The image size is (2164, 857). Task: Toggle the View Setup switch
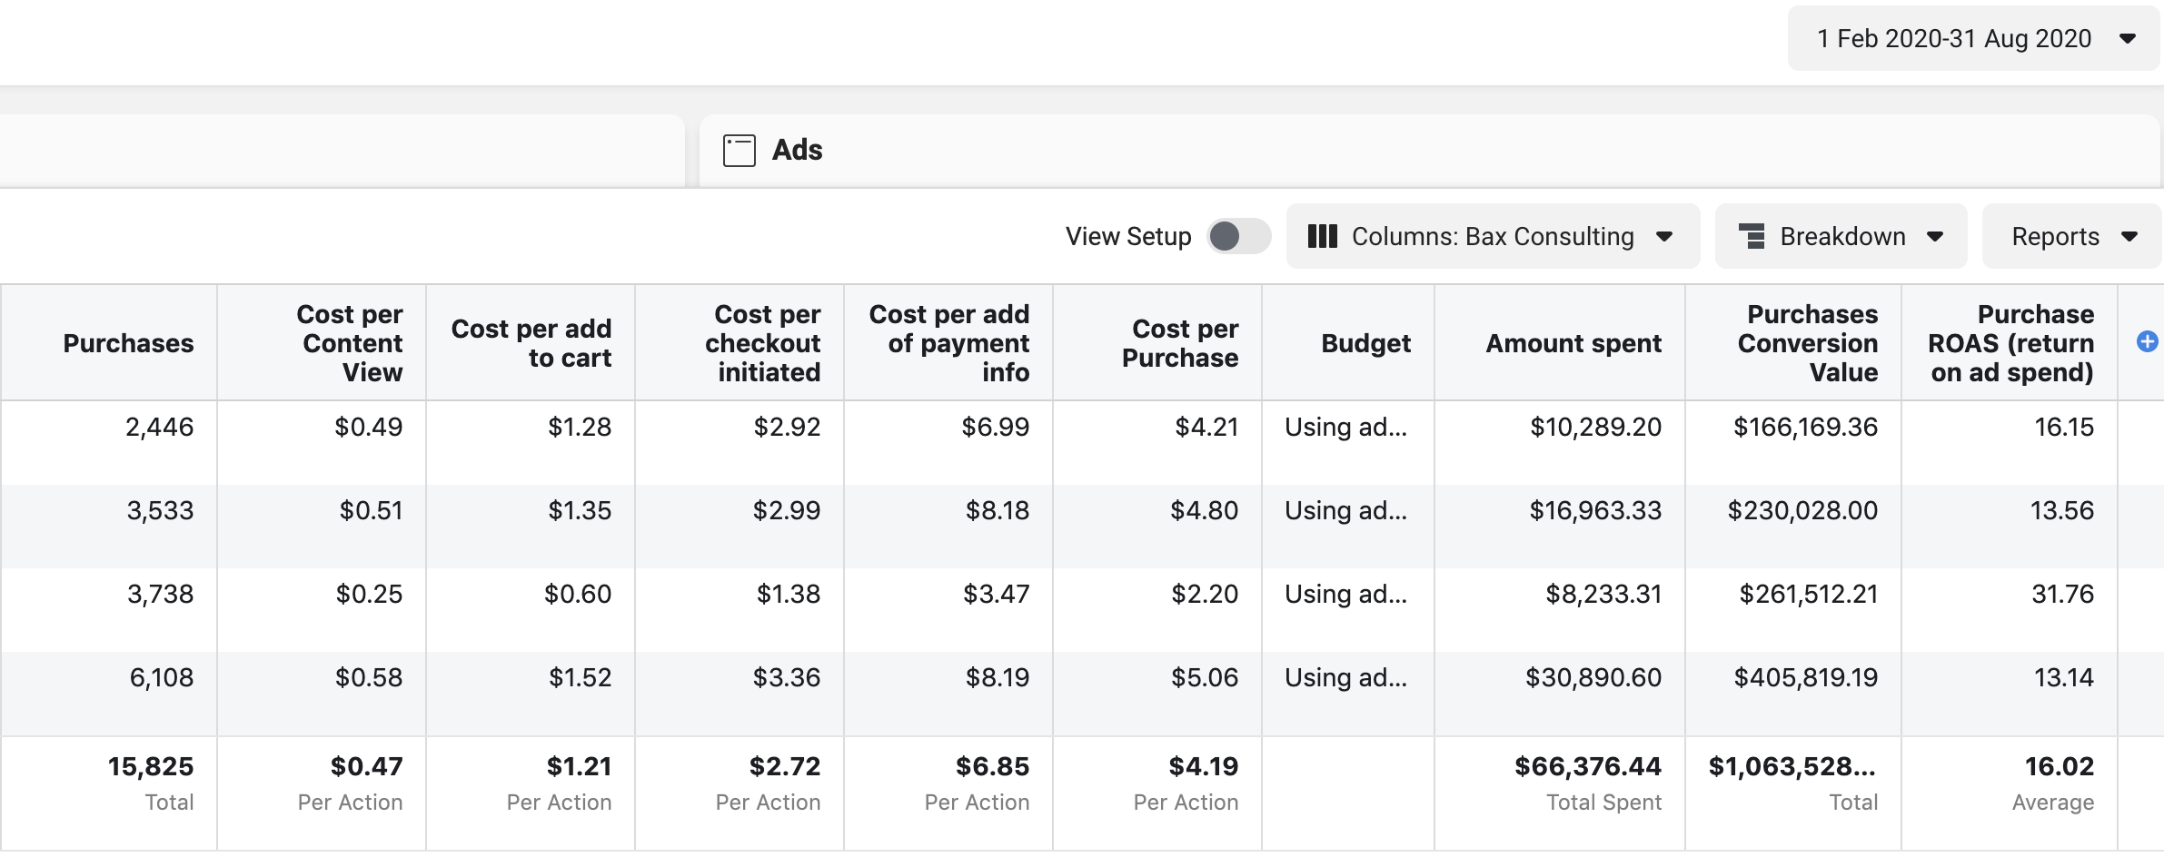tap(1238, 237)
